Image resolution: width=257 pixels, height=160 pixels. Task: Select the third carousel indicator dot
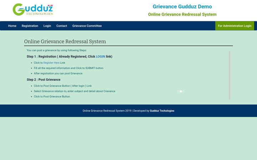click(183, 91)
